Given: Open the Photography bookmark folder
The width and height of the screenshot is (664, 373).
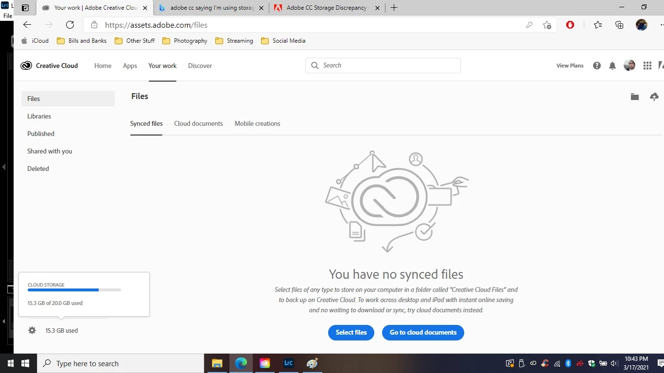Looking at the screenshot, I should [x=185, y=41].
